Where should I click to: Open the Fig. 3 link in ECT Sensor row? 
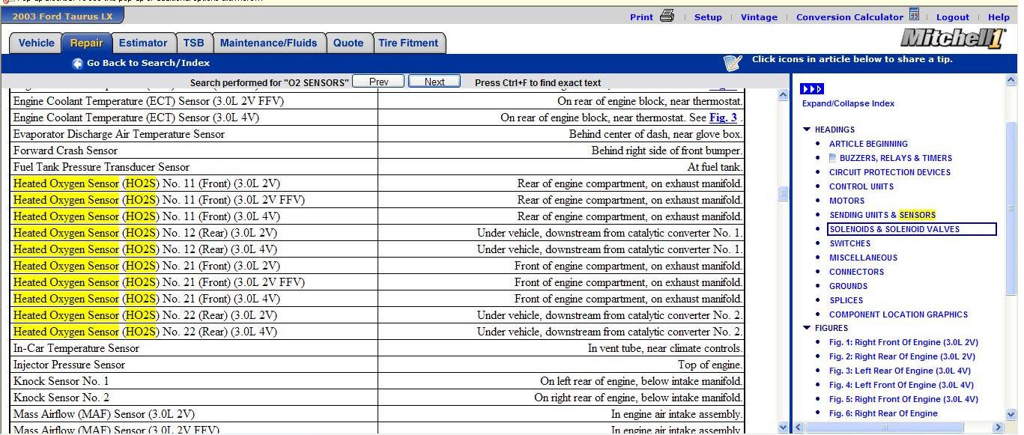[x=723, y=118]
